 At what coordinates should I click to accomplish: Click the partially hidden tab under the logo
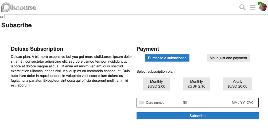pos(2,17)
